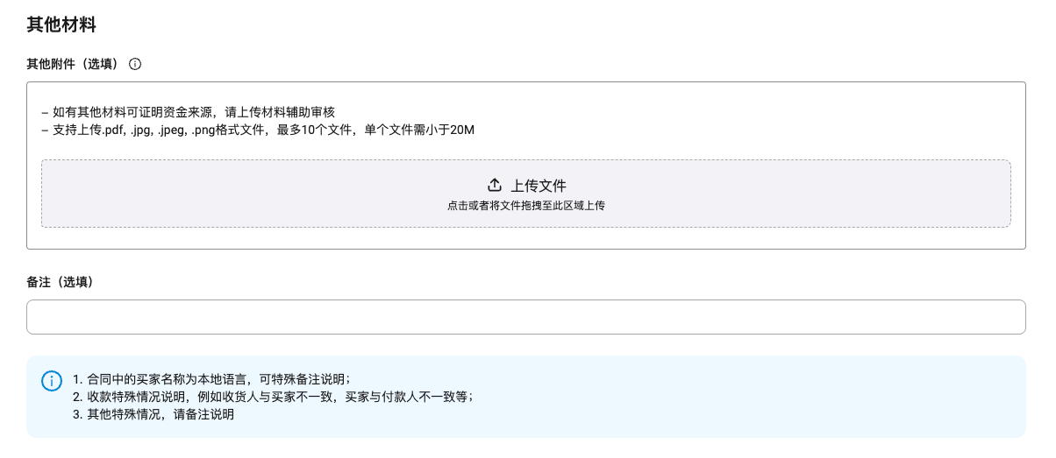The width and height of the screenshot is (1056, 458).
Task: Focus the 备注 remark input field
Action: (525, 317)
